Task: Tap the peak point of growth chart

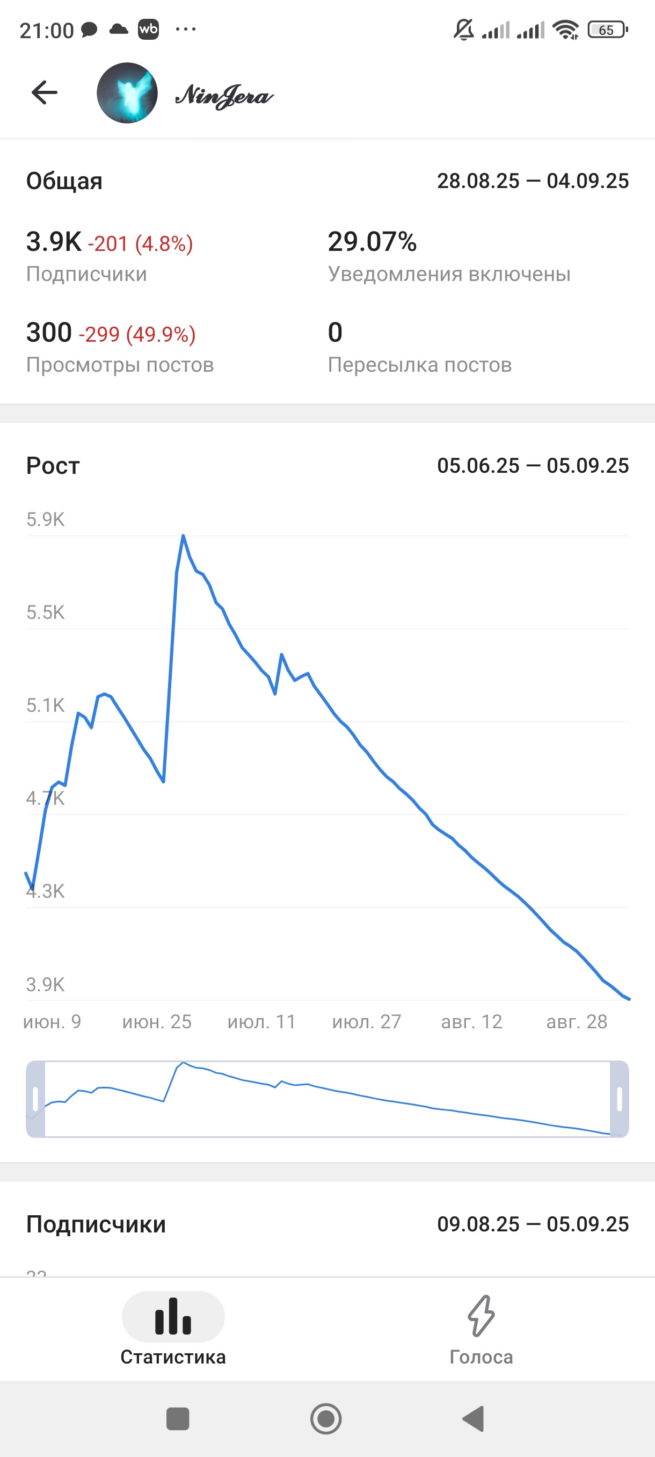Action: point(183,535)
